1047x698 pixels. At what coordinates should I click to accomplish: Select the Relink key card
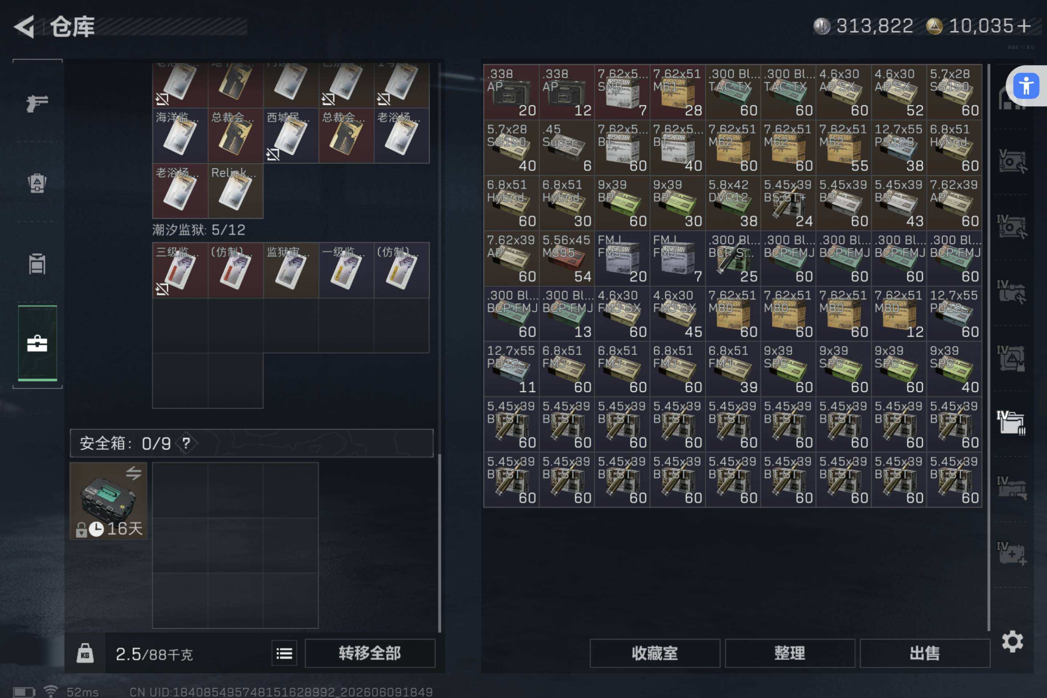(x=236, y=191)
